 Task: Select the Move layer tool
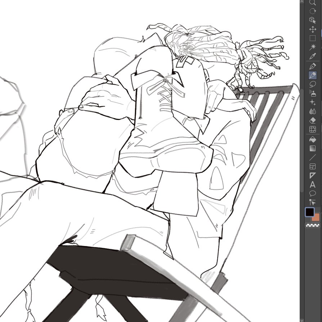[x=312, y=30]
